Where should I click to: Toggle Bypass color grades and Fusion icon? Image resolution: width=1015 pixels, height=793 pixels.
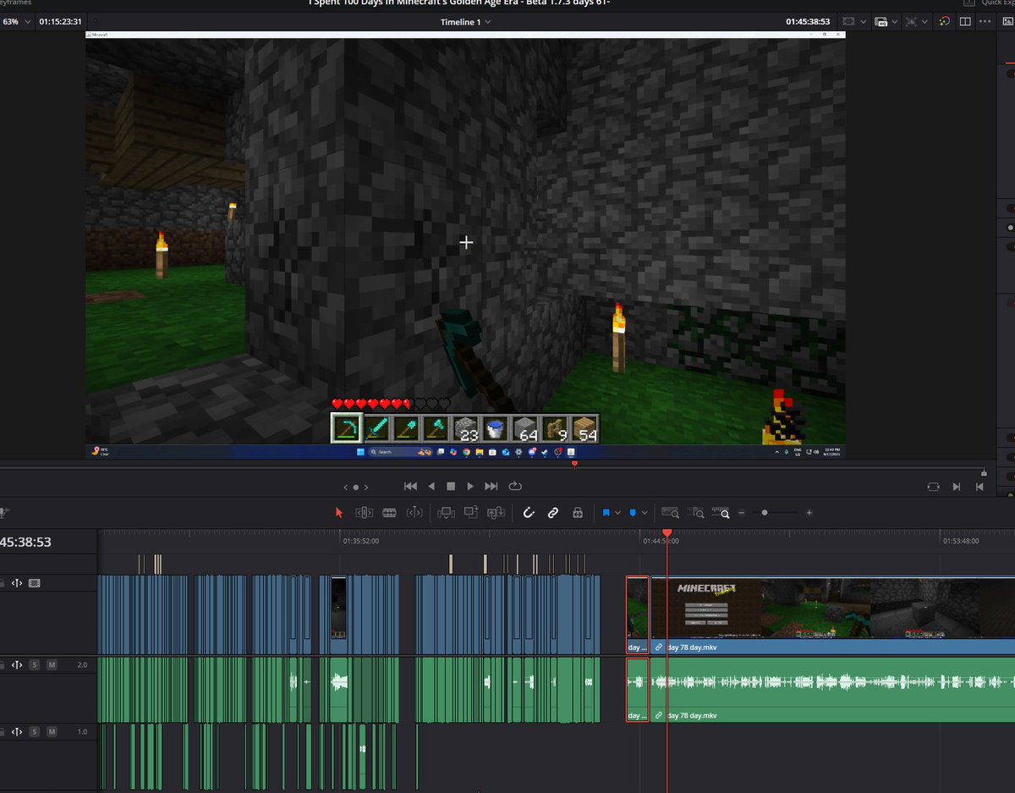point(945,21)
